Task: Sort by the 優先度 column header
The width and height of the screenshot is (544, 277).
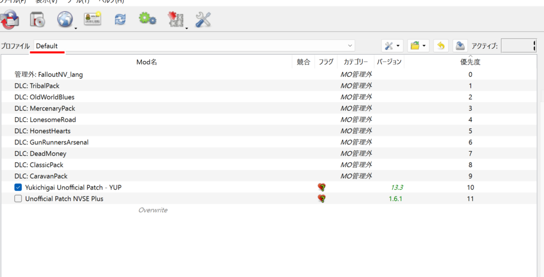Action: [470, 62]
